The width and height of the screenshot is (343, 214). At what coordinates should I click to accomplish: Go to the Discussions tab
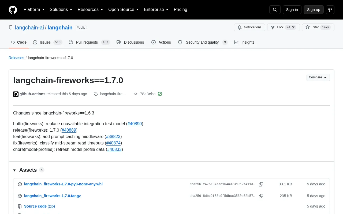click(x=130, y=42)
